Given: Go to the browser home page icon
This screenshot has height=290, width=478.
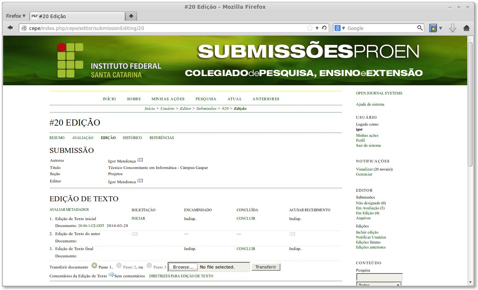Looking at the screenshot, I should pyautogui.click(x=466, y=28).
